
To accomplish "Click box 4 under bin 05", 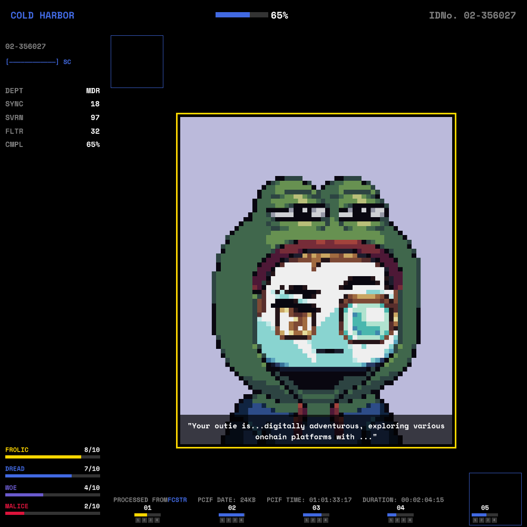I will (494, 520).
